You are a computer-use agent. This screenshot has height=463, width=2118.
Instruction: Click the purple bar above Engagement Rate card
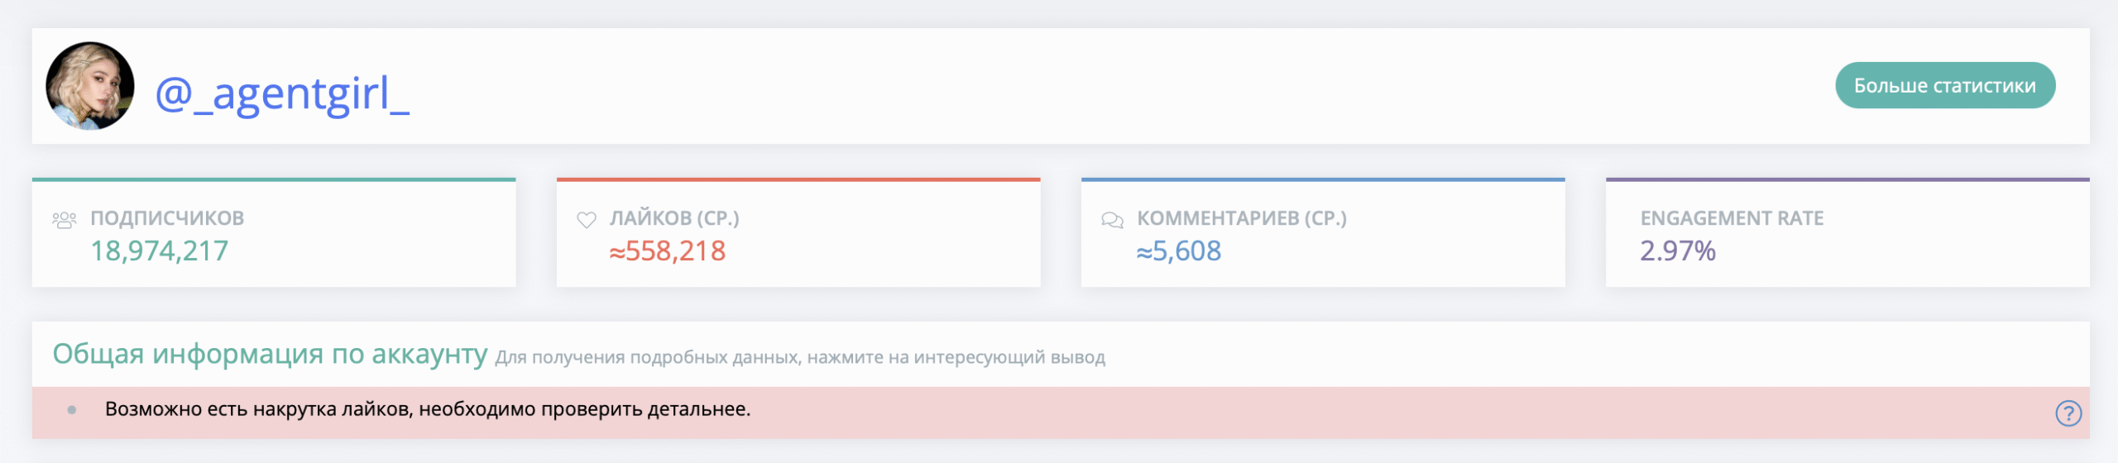tap(1847, 179)
